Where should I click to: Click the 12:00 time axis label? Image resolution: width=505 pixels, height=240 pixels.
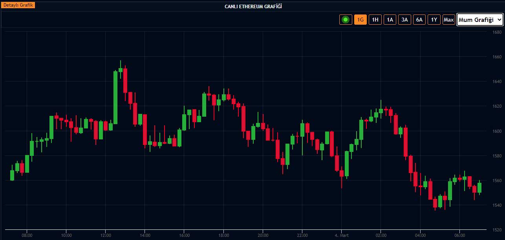click(x=106, y=235)
